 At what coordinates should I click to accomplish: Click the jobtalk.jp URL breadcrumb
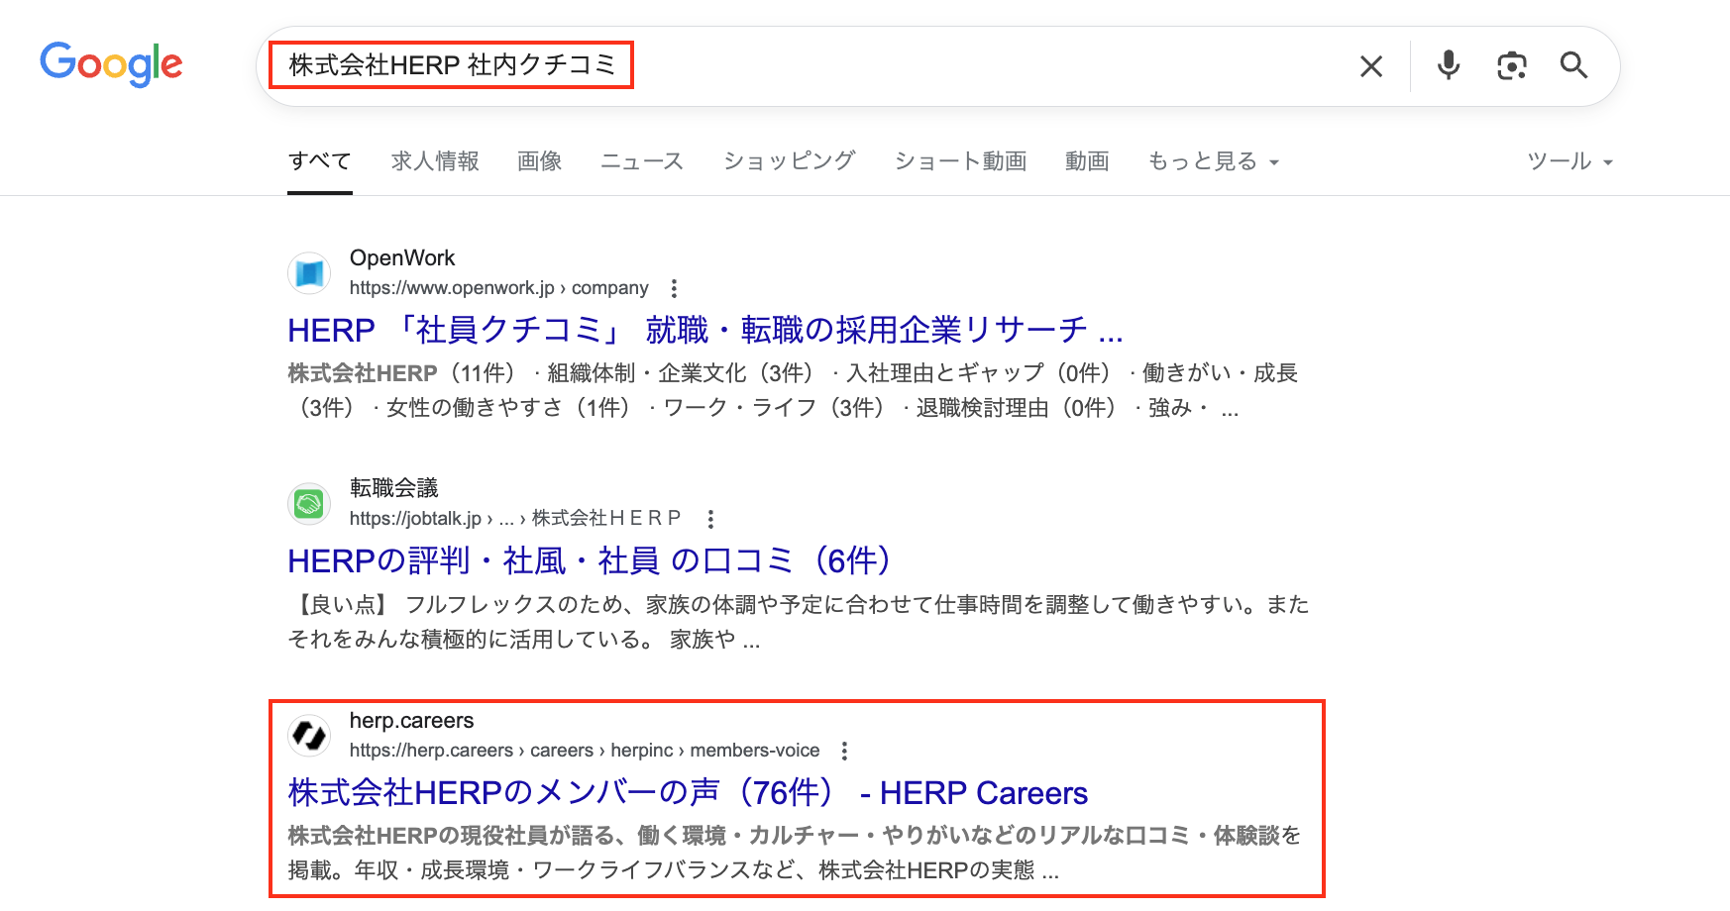click(515, 519)
